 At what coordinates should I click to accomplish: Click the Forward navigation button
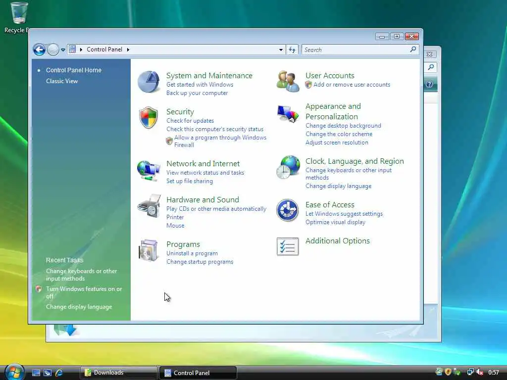coord(53,50)
